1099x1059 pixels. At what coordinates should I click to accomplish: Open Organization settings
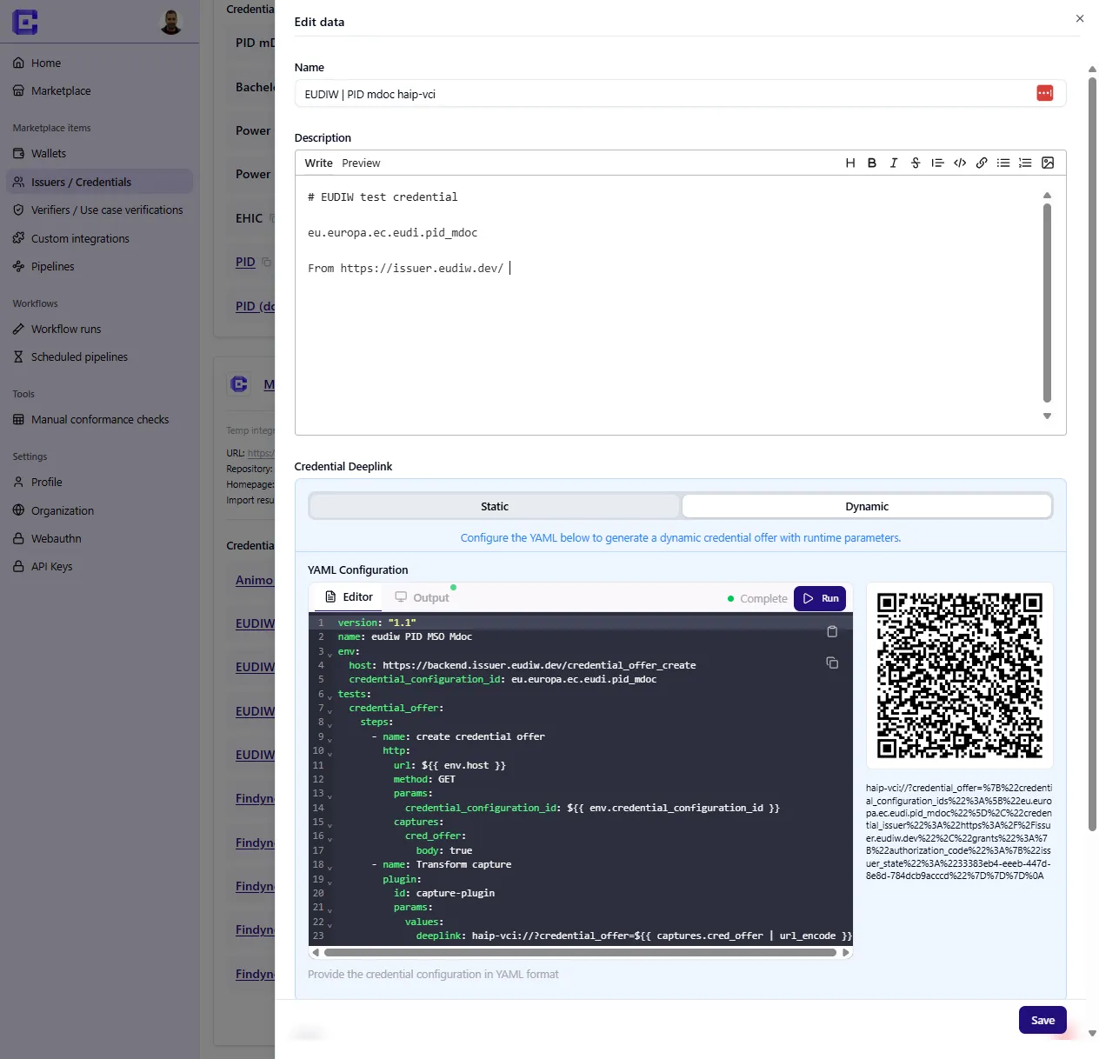[62, 510]
